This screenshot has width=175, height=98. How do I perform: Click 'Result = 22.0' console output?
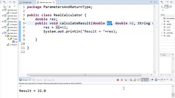tap(33, 91)
